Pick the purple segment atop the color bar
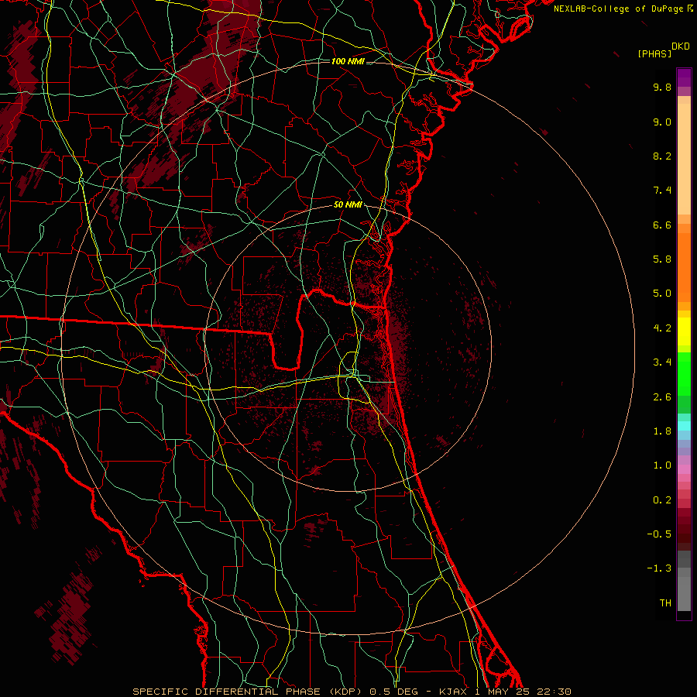The width and height of the screenshot is (697, 697). coord(684,77)
